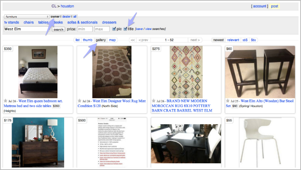
Task: Jump to first page of results
Action: (133, 40)
